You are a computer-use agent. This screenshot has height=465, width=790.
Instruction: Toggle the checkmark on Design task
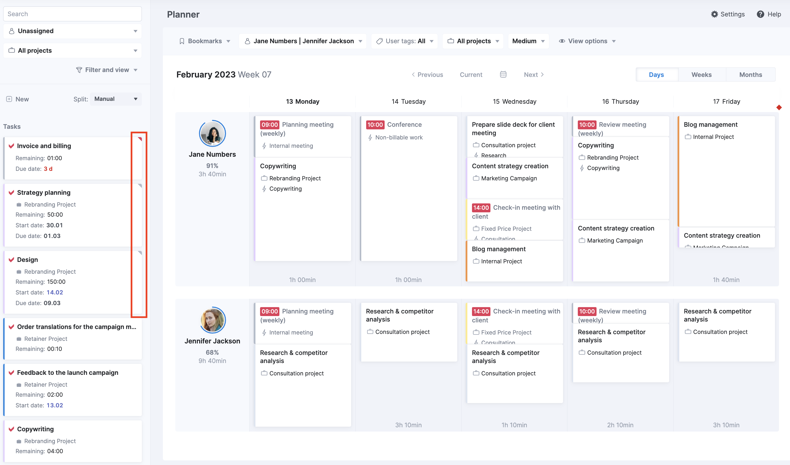tap(11, 260)
